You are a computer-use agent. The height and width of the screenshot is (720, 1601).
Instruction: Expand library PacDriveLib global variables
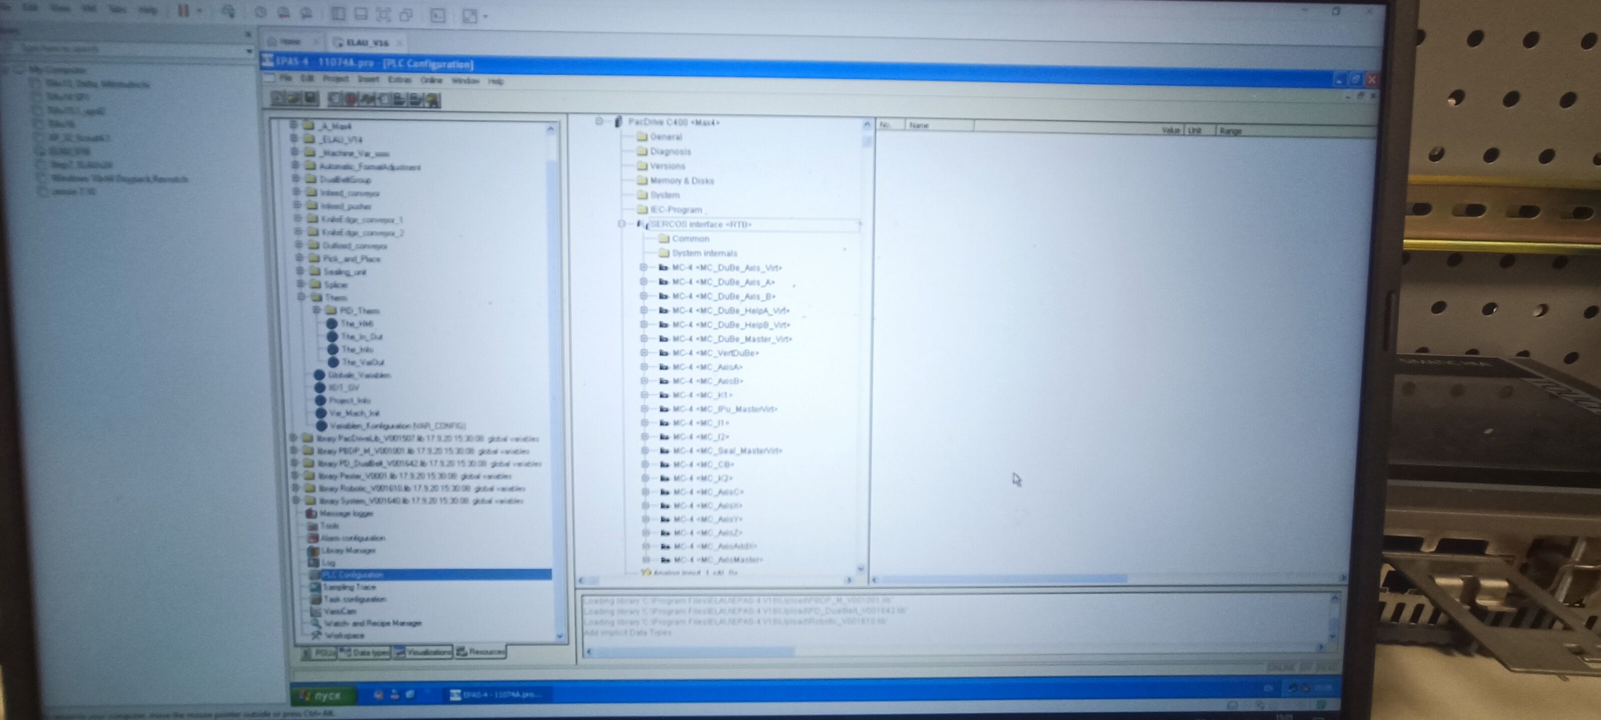pos(293,438)
